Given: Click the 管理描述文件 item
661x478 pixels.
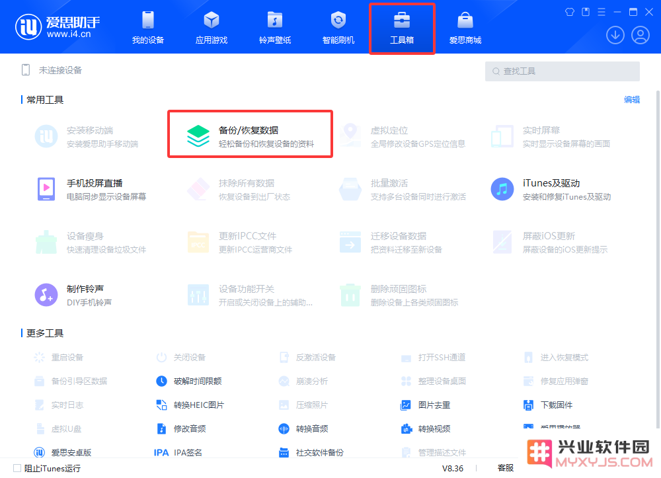Looking at the screenshot, I should pyautogui.click(x=434, y=452).
